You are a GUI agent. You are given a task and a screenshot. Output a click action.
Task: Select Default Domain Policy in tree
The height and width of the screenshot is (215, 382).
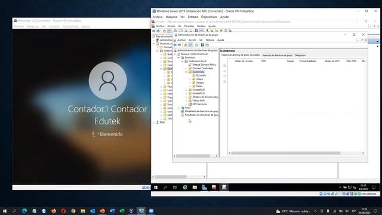(x=204, y=64)
